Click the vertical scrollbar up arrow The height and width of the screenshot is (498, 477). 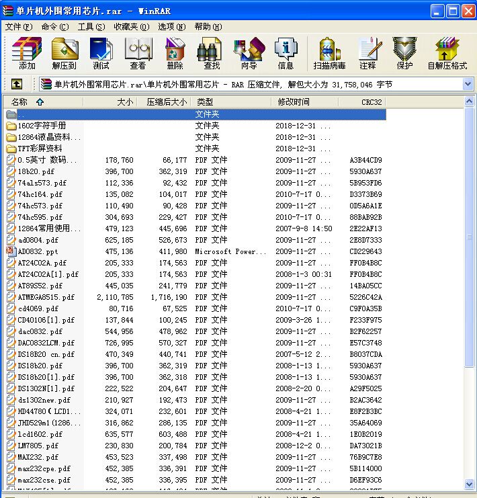click(x=469, y=101)
